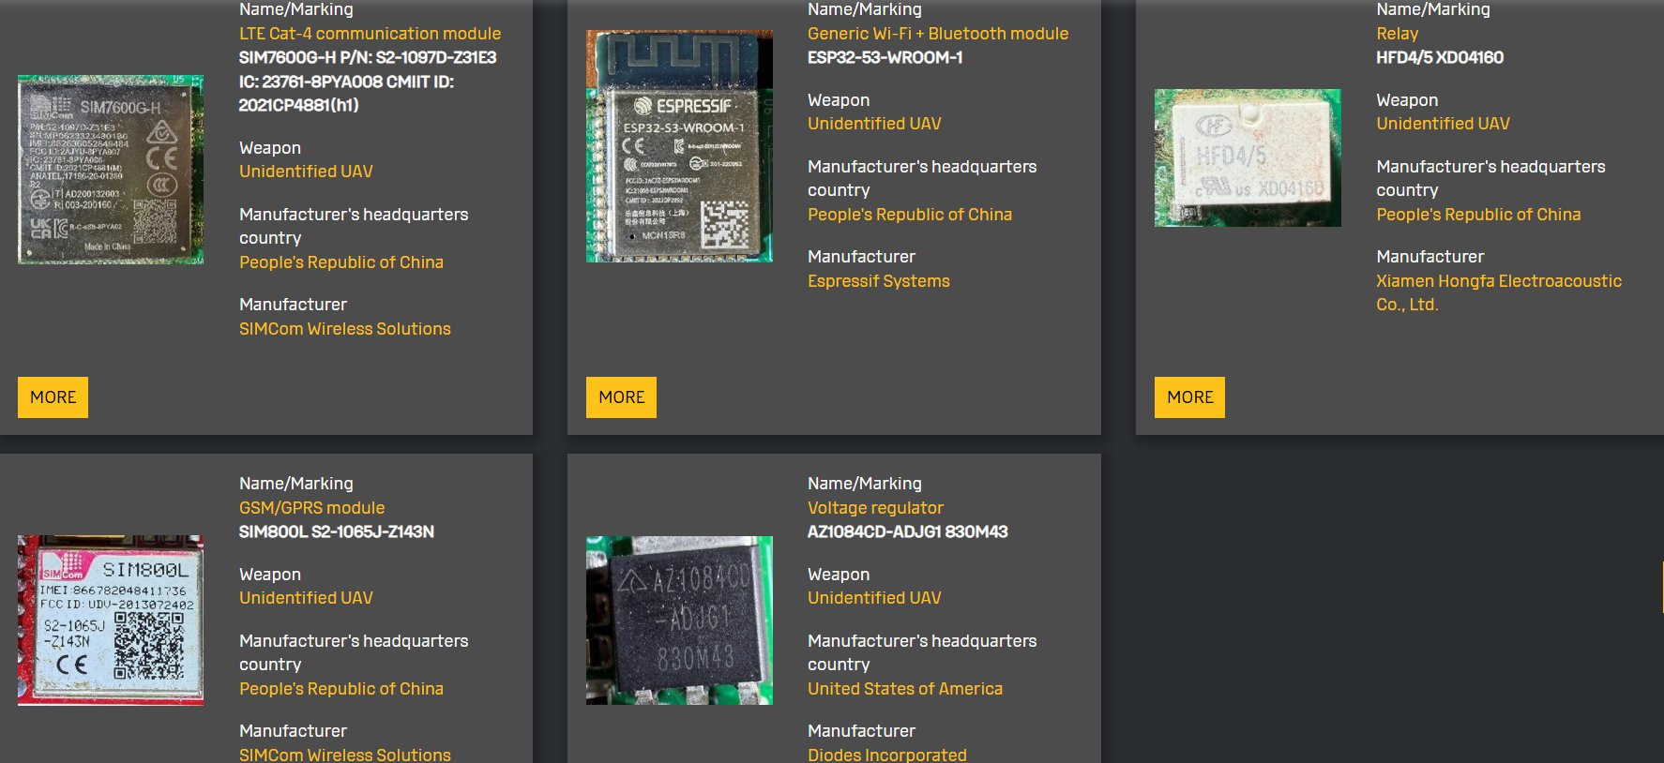
Task: Open the SIM7600G-H module photo
Action: (111, 170)
